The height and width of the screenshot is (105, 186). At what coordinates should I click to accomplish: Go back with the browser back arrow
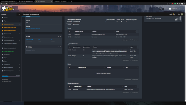[x=1, y=4]
